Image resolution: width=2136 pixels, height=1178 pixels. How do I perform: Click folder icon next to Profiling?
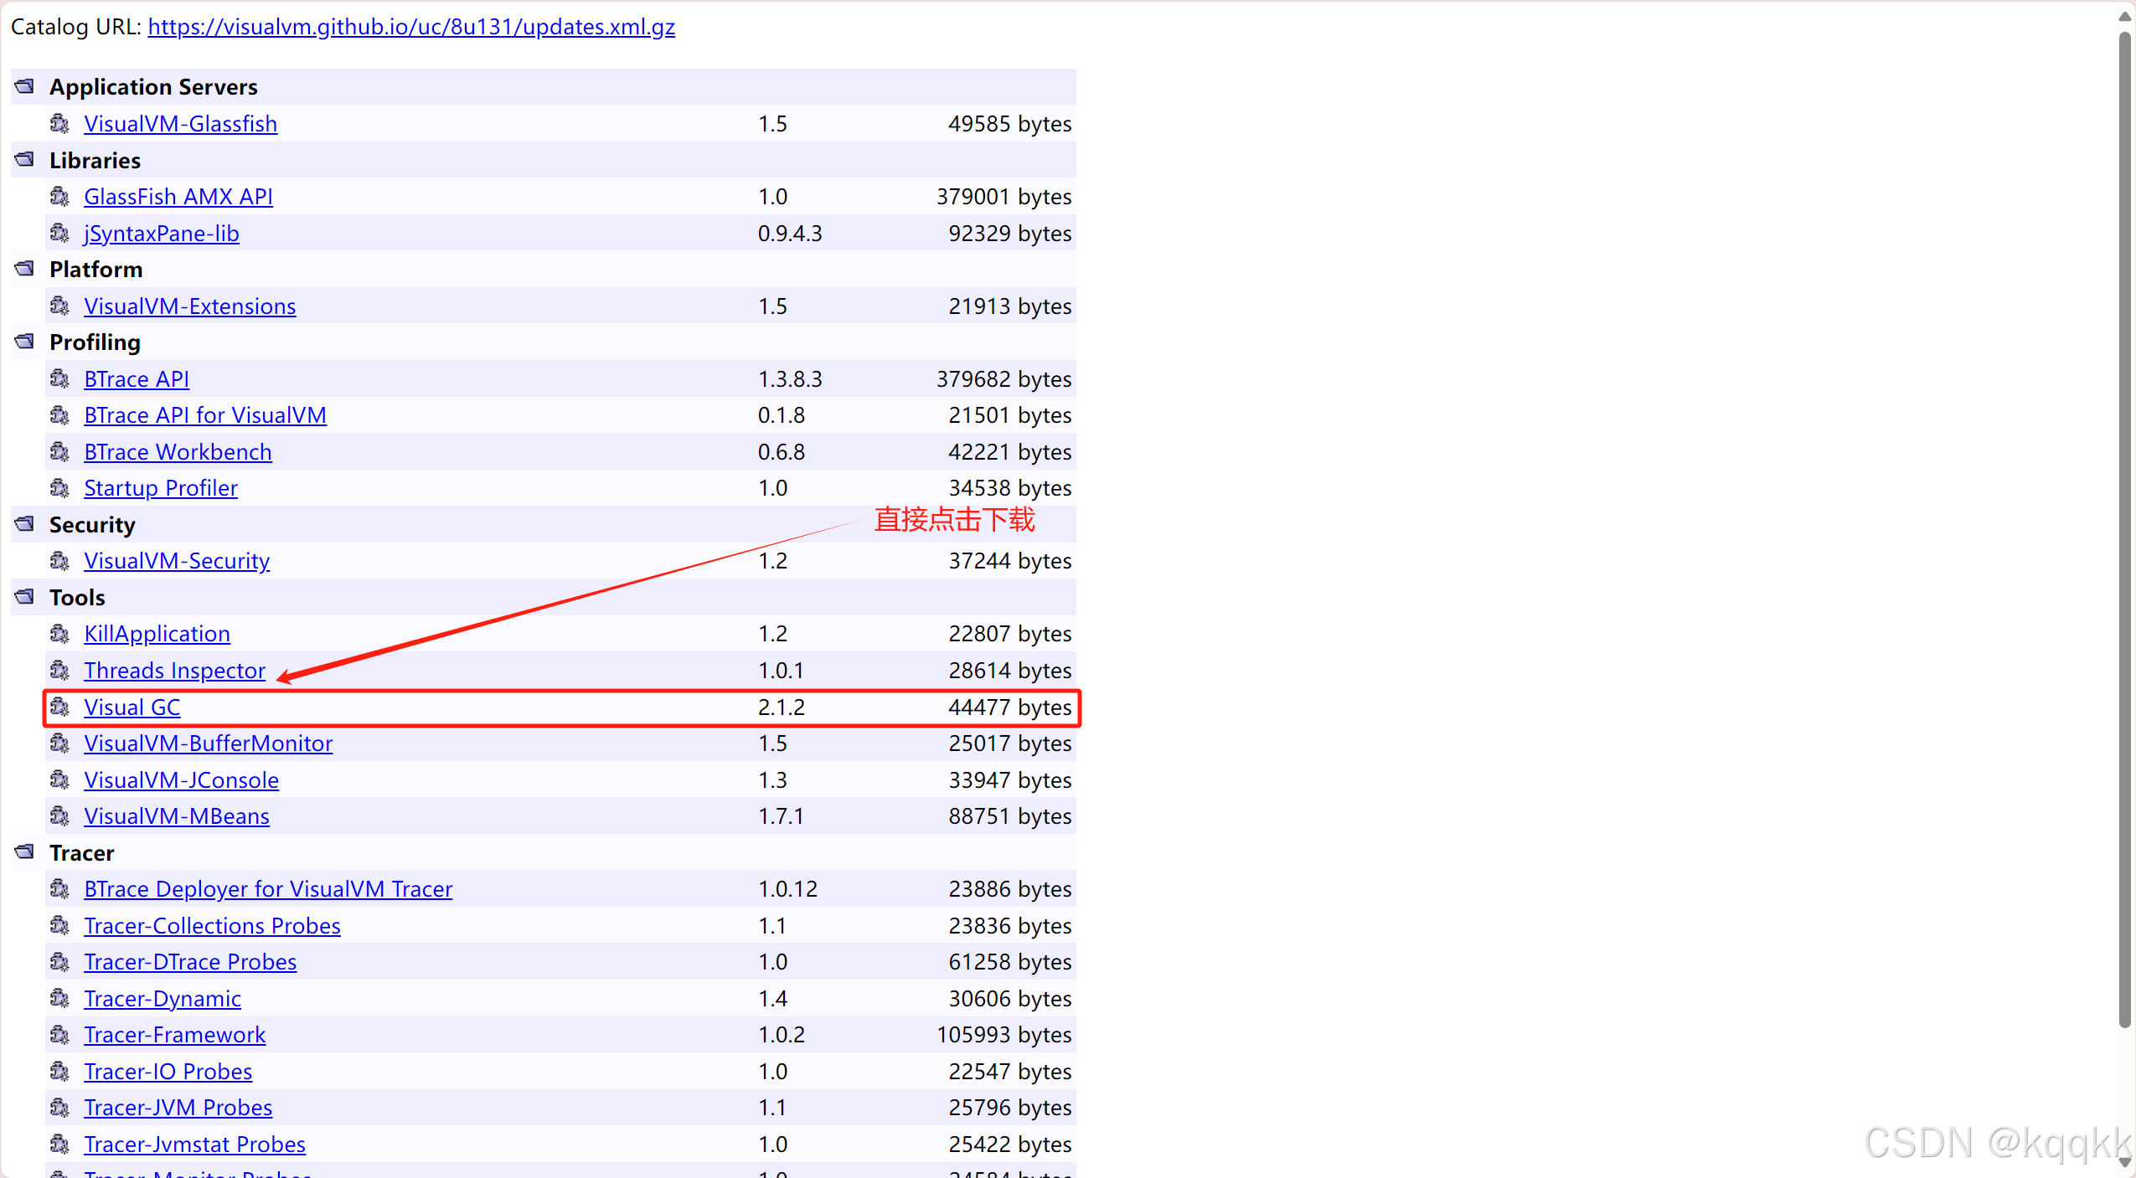coord(25,342)
